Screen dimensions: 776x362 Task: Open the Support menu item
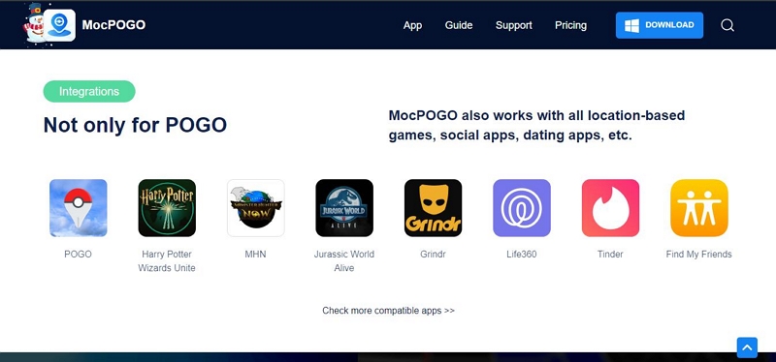click(514, 25)
